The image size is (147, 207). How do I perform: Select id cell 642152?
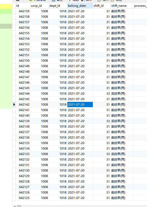pos(23,50)
